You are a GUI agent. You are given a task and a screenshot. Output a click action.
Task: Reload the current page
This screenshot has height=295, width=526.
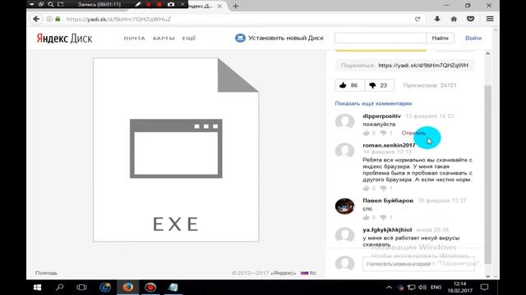point(418,19)
